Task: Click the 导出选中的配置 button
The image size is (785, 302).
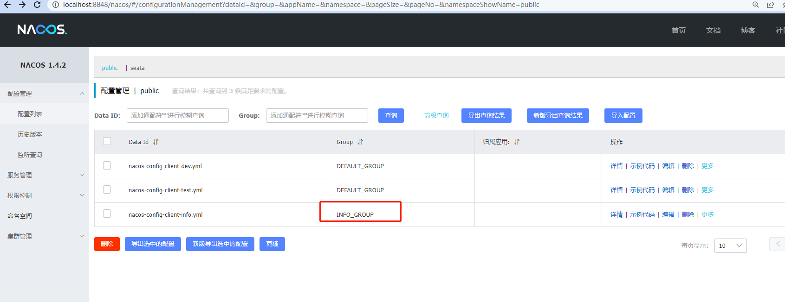Action: 153,244
